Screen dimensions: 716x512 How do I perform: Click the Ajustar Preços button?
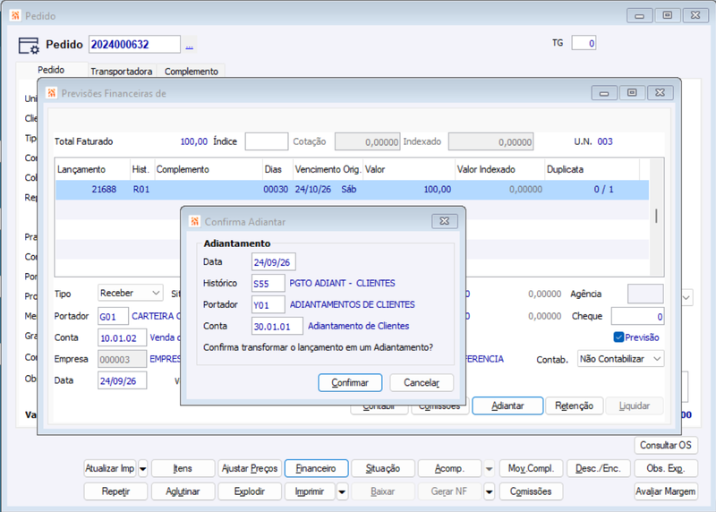tap(250, 469)
